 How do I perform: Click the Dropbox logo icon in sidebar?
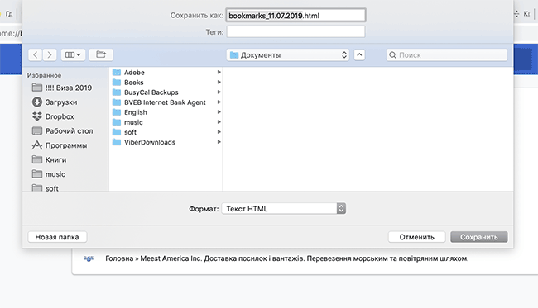(x=37, y=116)
